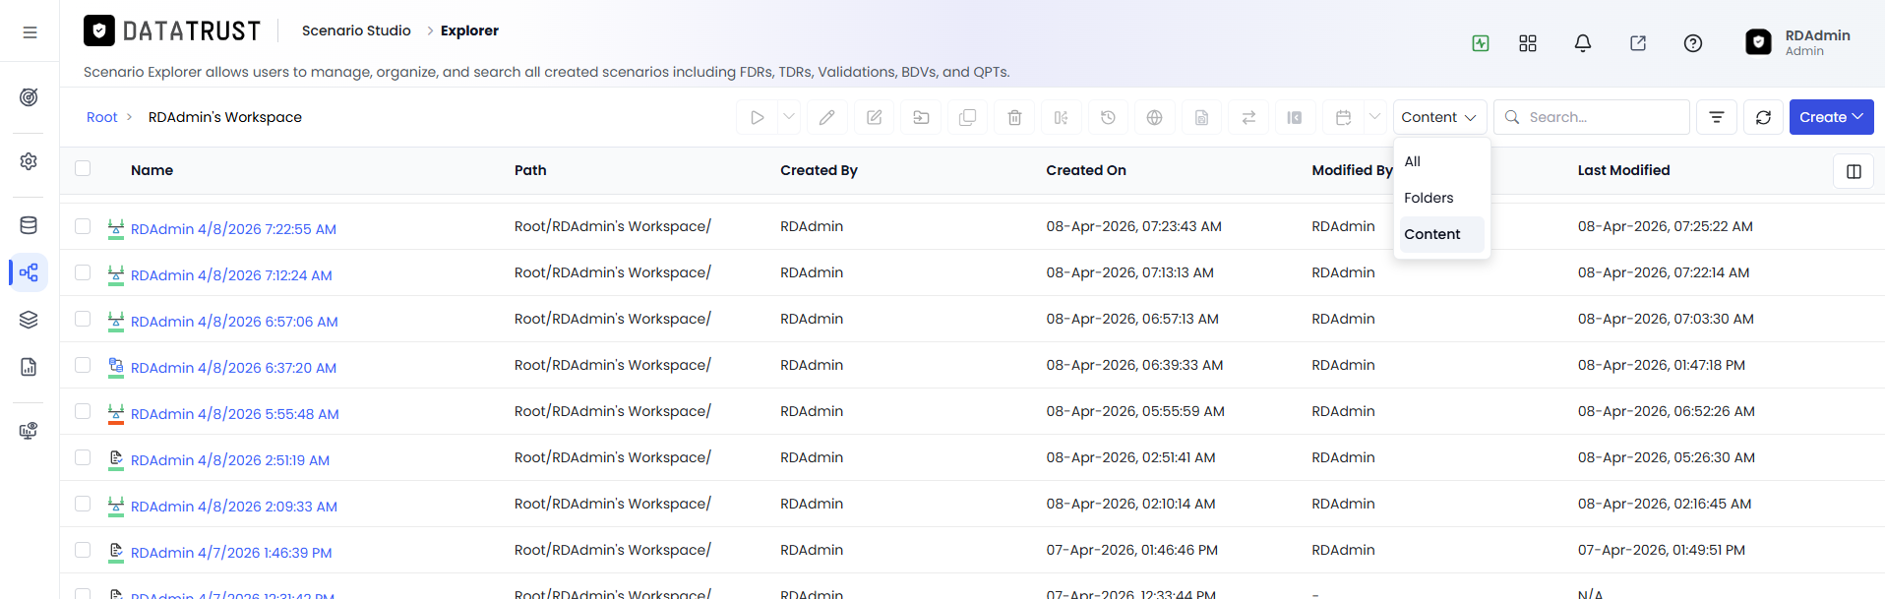Screen dimensions: 1885x599
Task: Click the refresh icon button
Action: pos(1764,117)
